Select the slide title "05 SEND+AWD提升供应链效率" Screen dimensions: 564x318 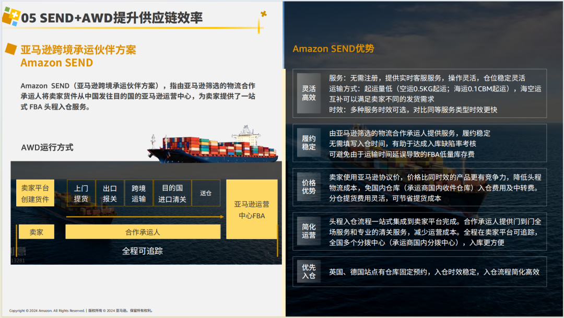112,18
